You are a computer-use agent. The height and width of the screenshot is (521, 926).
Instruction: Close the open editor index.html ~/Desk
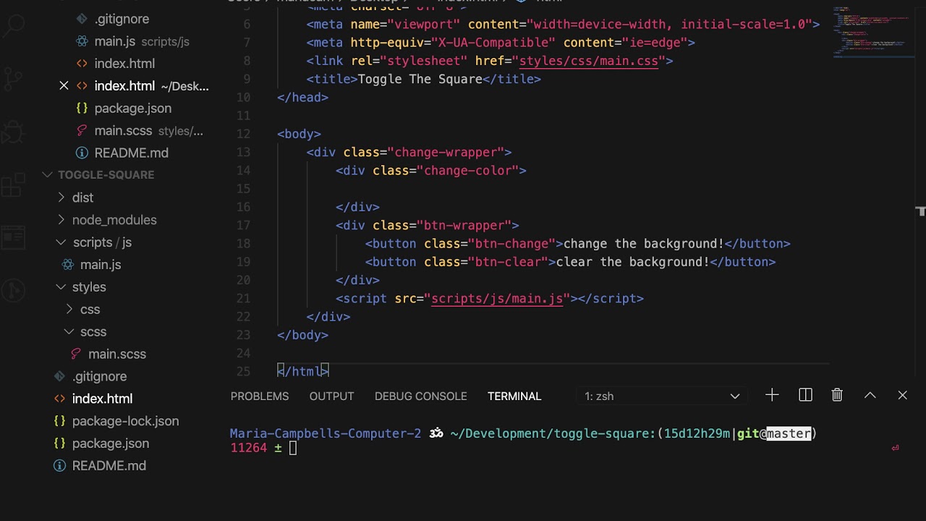point(64,86)
